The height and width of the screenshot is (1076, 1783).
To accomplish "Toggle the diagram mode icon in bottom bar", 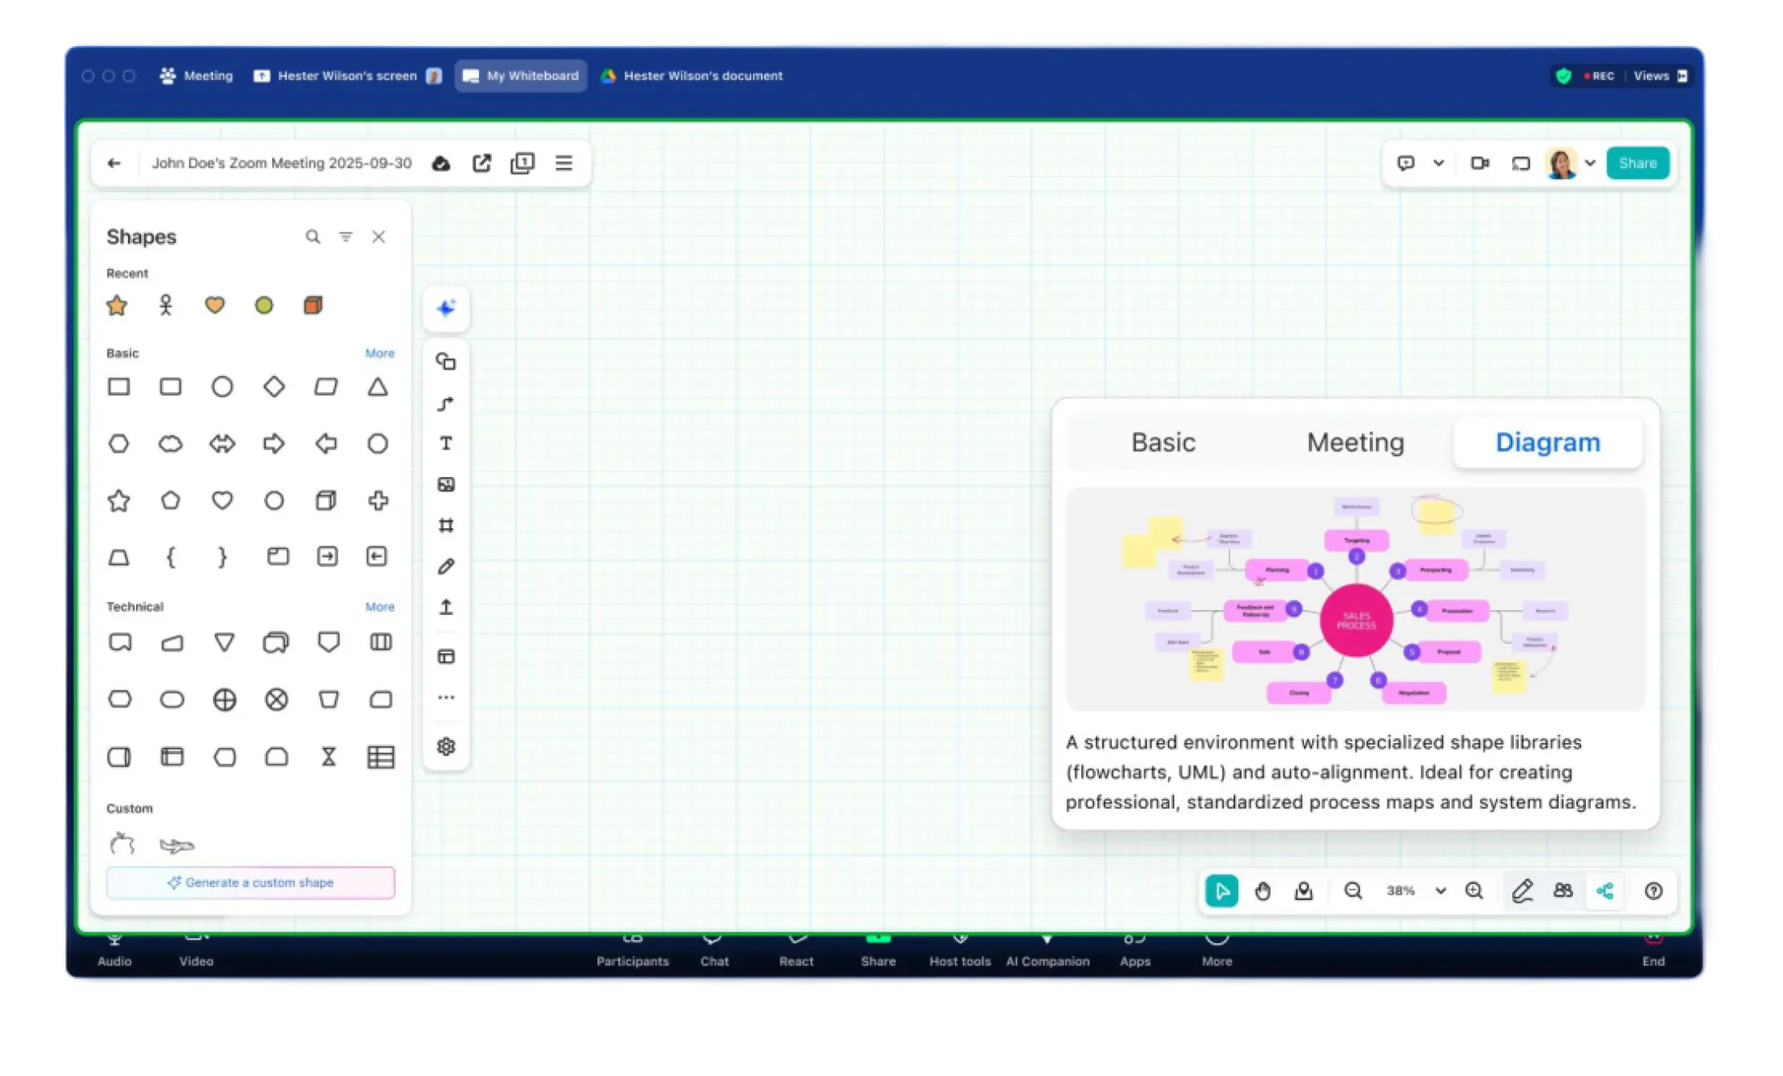I will coord(1605,890).
